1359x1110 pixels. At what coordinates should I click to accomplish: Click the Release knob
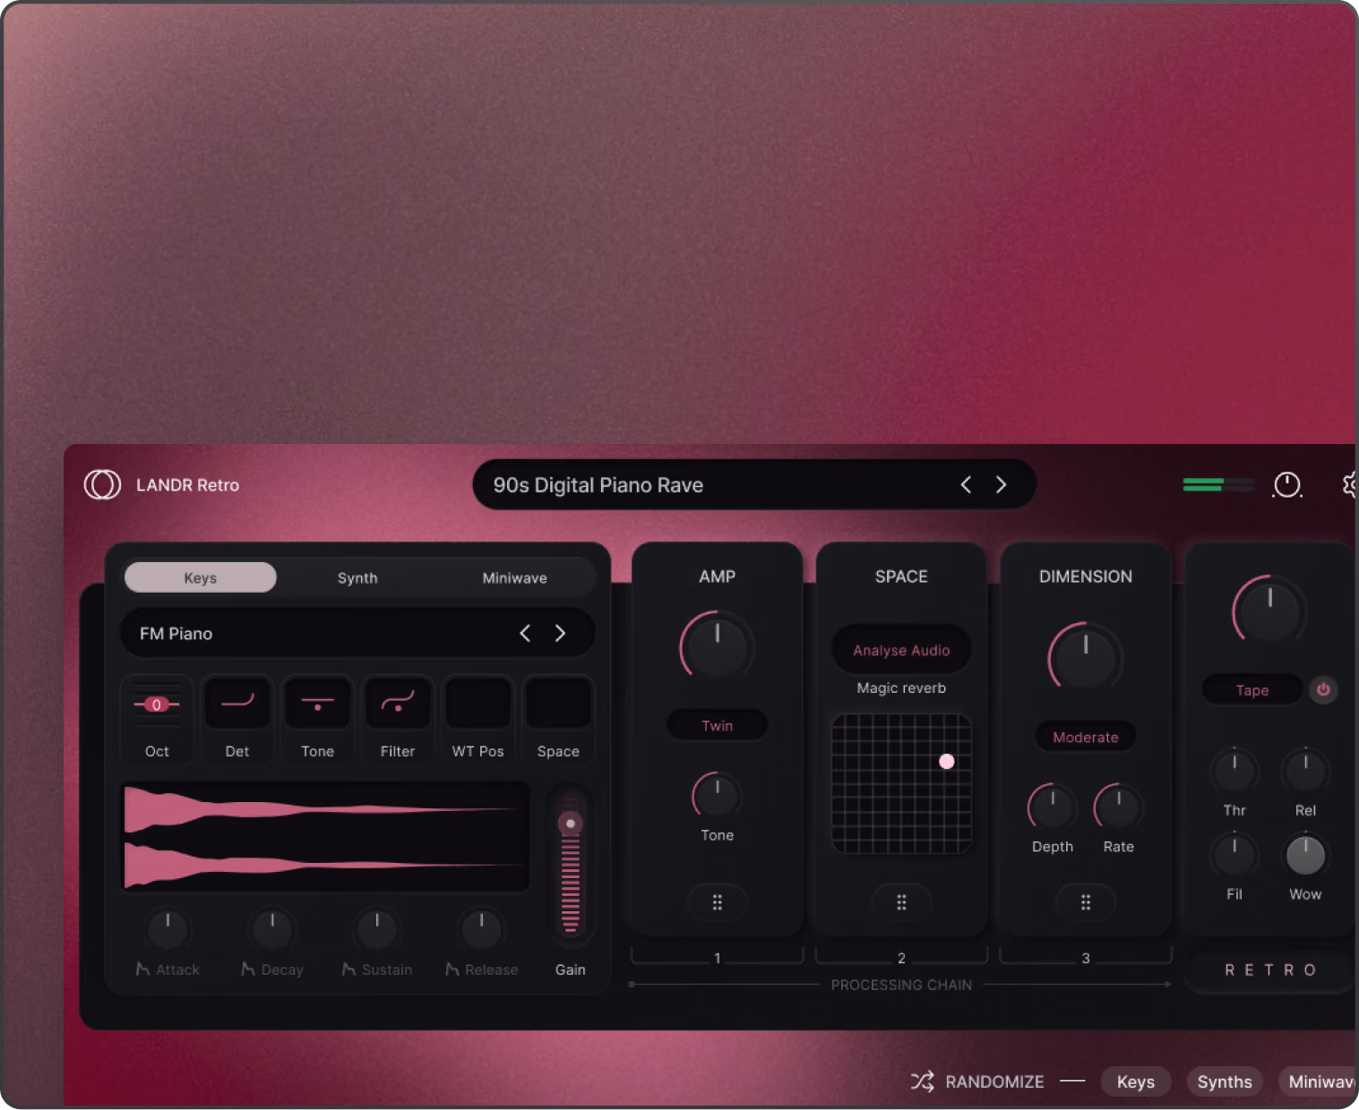tap(482, 929)
